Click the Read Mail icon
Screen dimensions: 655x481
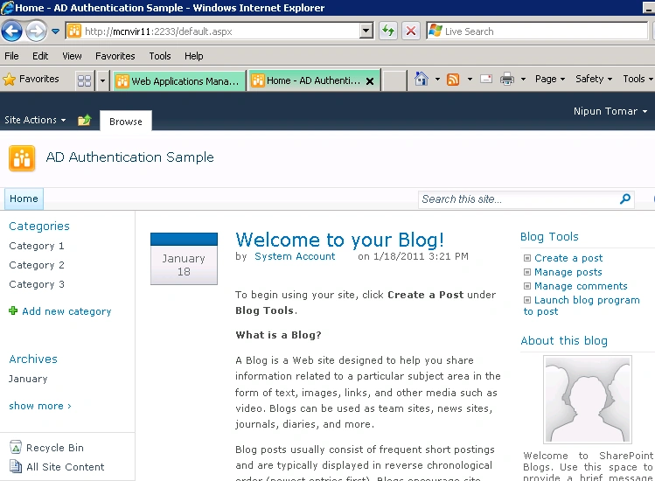pos(486,79)
